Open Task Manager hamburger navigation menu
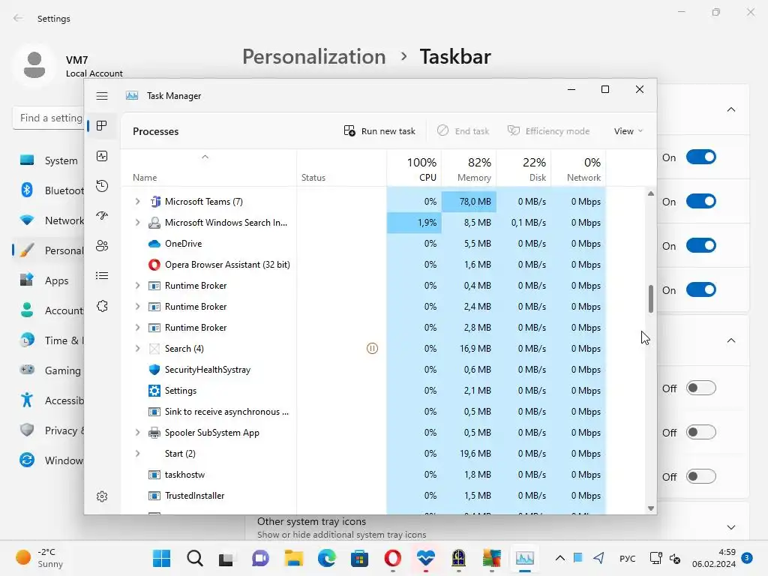 tap(102, 96)
